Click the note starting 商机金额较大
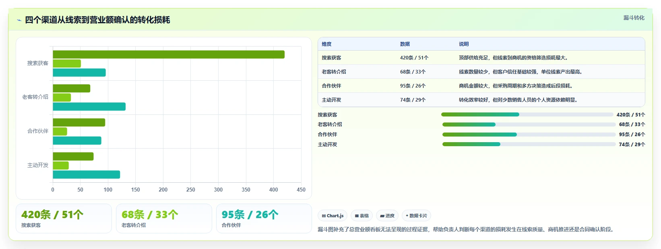The height and width of the screenshot is (249, 661). tap(516, 86)
